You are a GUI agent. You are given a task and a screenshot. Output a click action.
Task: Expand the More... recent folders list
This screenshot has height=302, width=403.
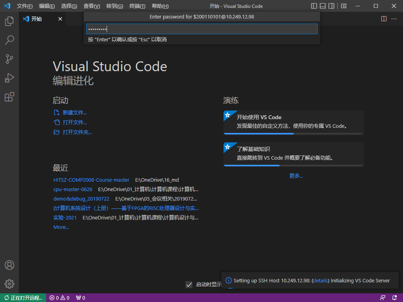61,227
